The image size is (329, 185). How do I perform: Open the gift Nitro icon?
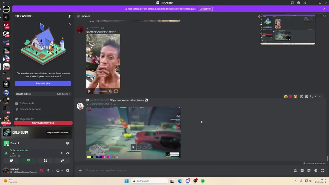coord(295,170)
